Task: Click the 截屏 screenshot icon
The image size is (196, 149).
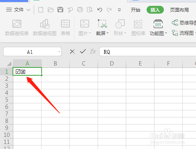Action: [102, 24]
